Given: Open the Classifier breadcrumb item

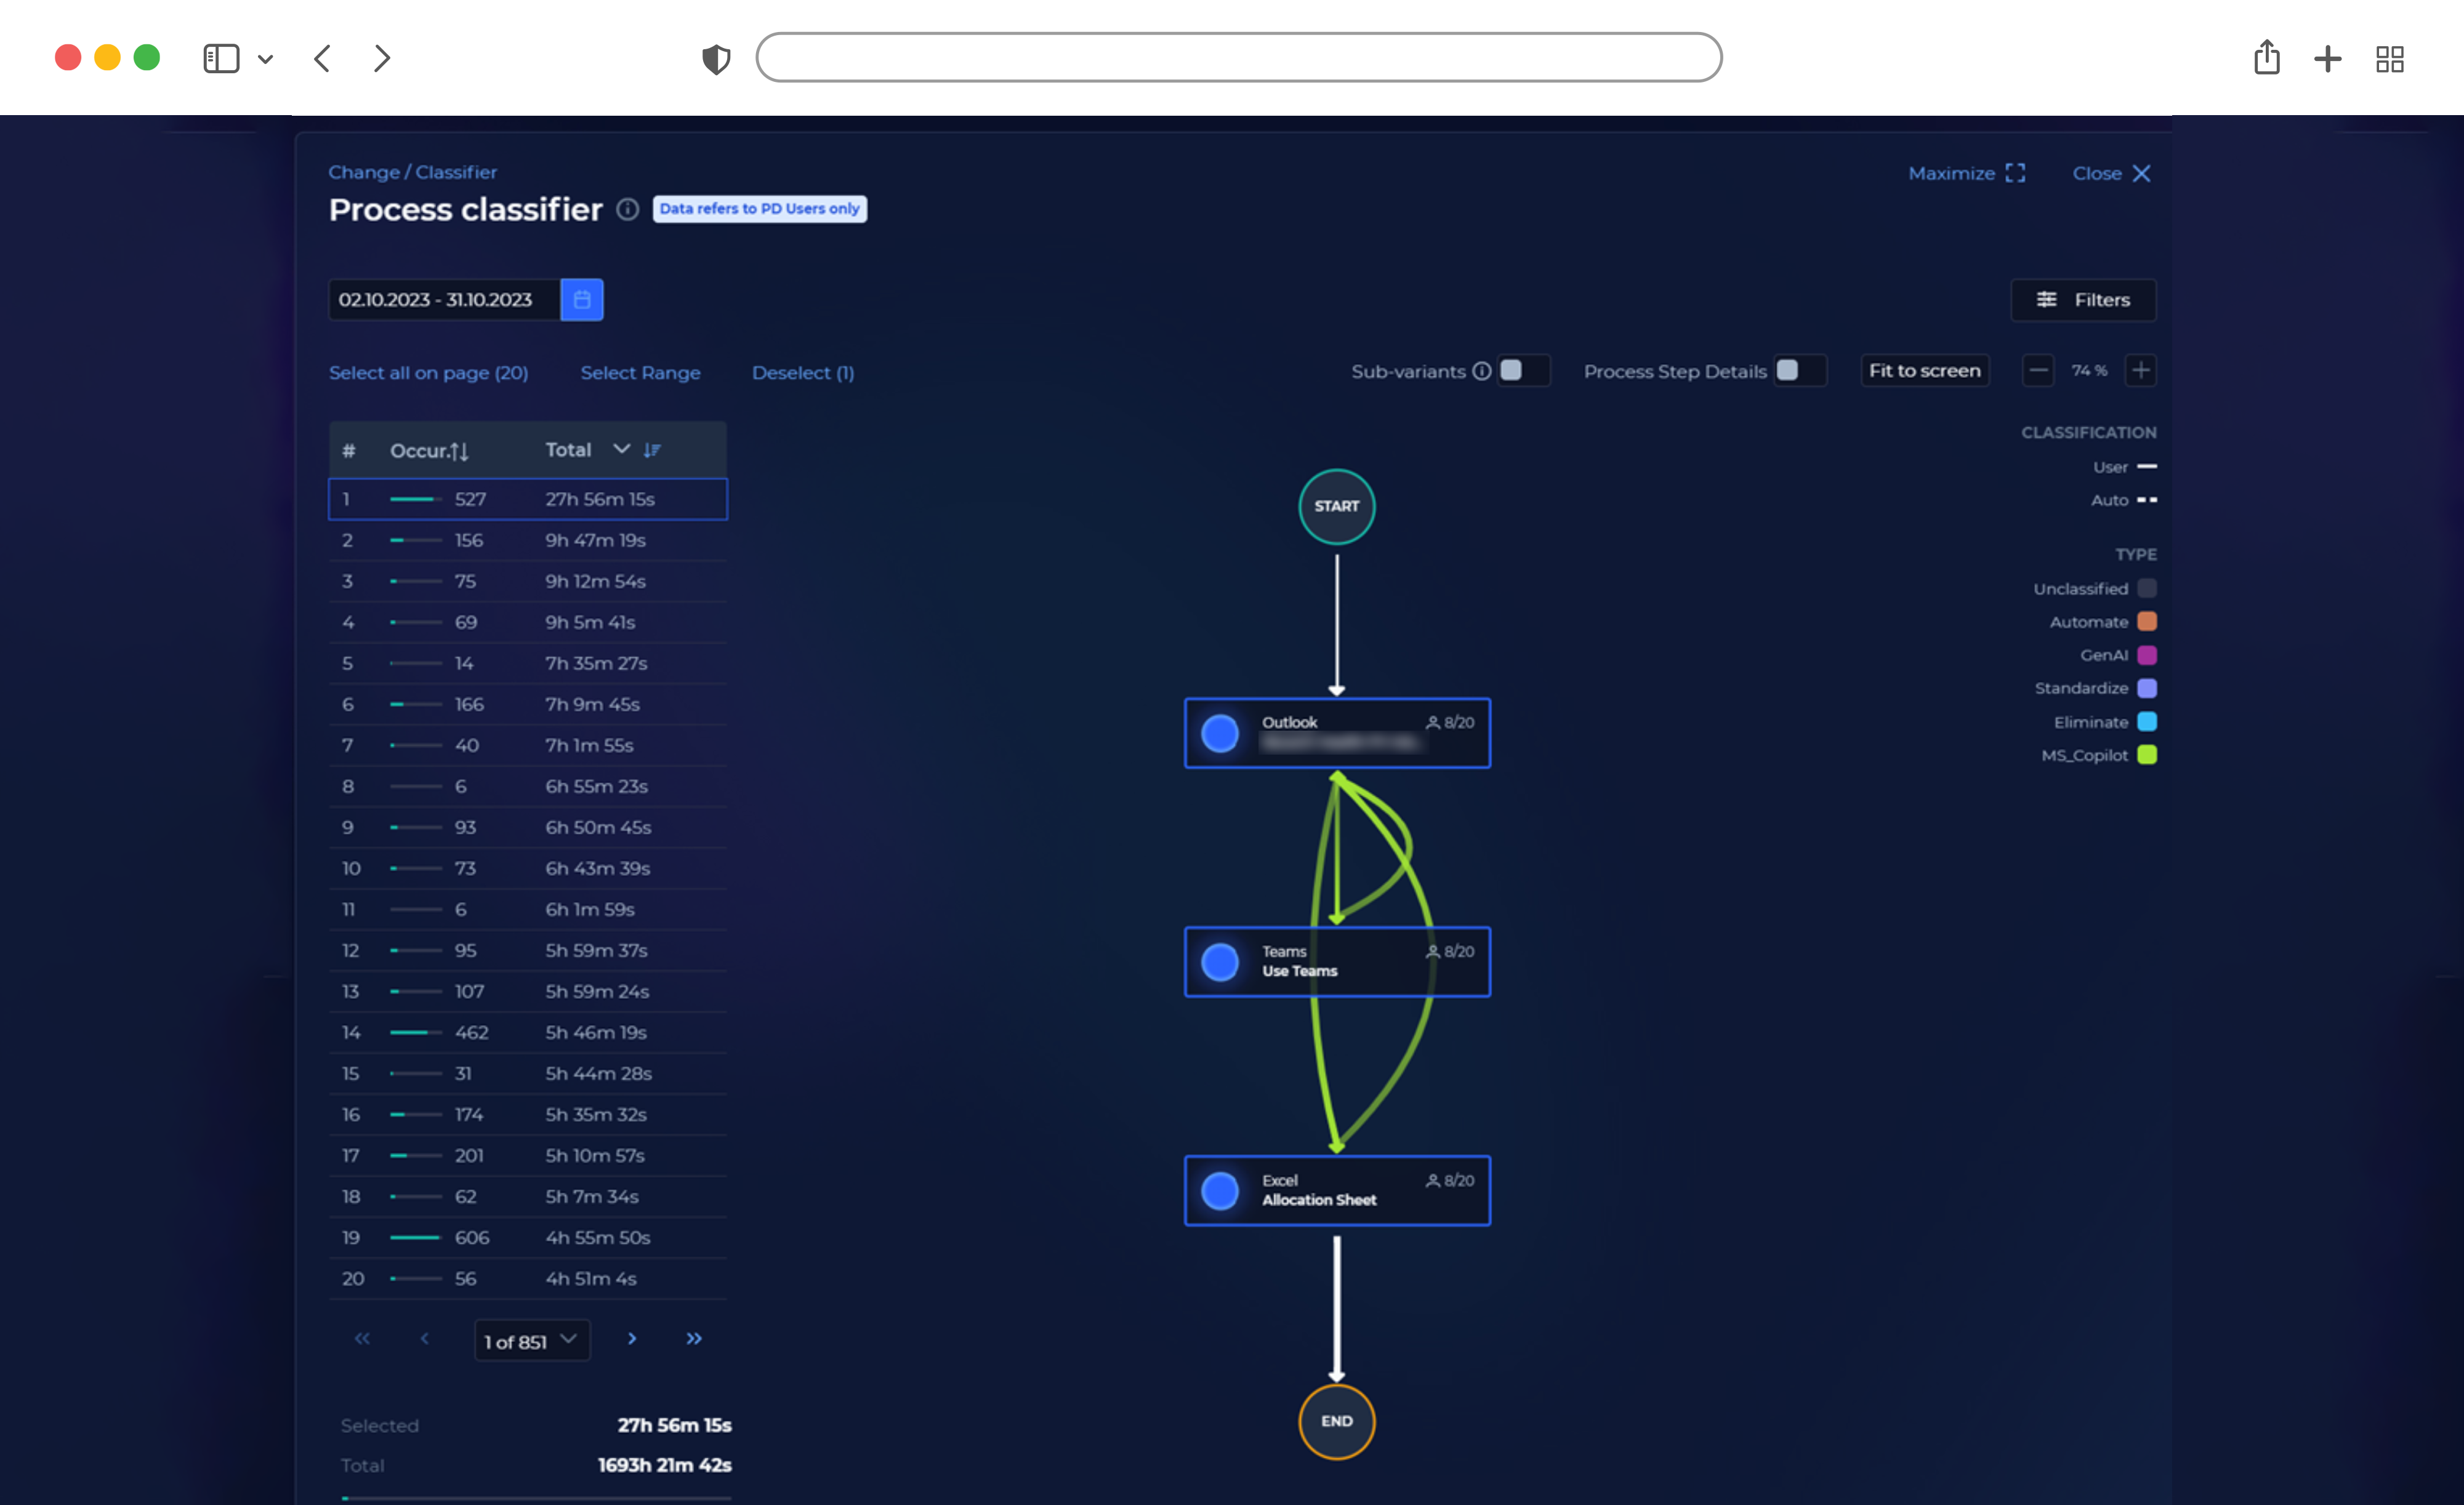Looking at the screenshot, I should pyautogui.click(x=457, y=172).
